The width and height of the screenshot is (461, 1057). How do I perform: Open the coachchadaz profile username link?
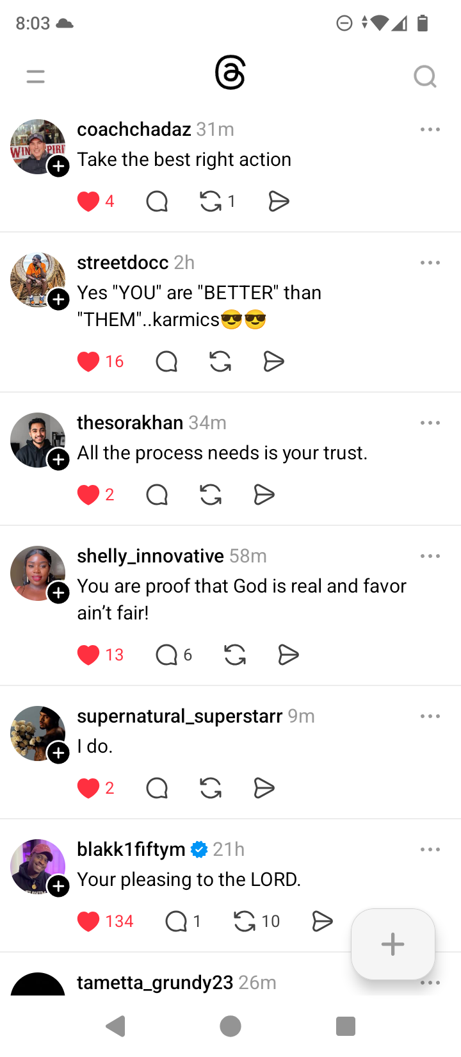click(x=134, y=129)
